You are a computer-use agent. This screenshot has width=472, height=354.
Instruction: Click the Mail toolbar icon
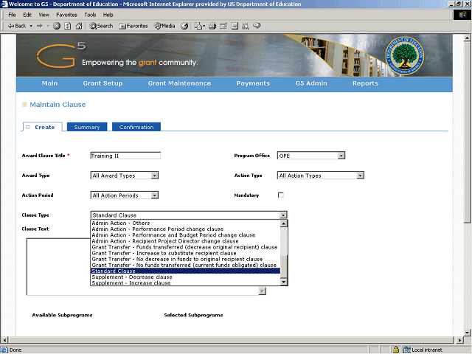coord(199,26)
